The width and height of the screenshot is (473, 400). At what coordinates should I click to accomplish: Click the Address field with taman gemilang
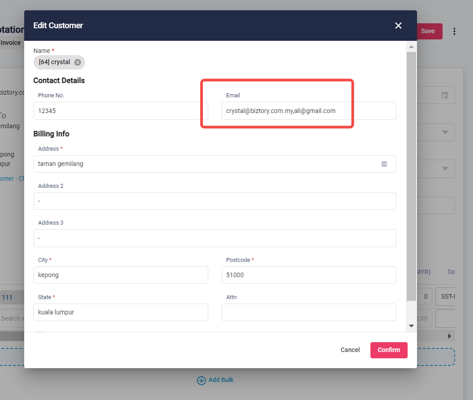pos(215,164)
